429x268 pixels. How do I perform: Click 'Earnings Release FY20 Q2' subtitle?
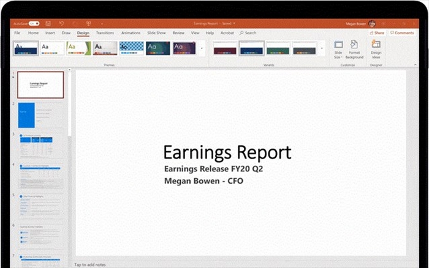(213, 169)
